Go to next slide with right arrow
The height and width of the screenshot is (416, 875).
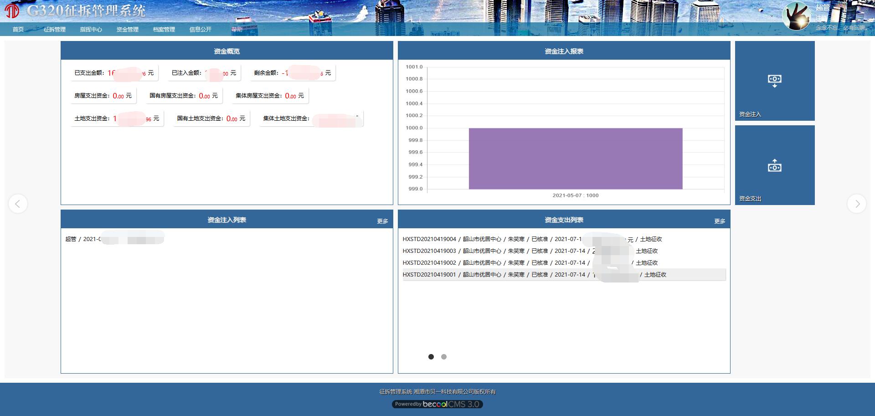[x=857, y=204]
